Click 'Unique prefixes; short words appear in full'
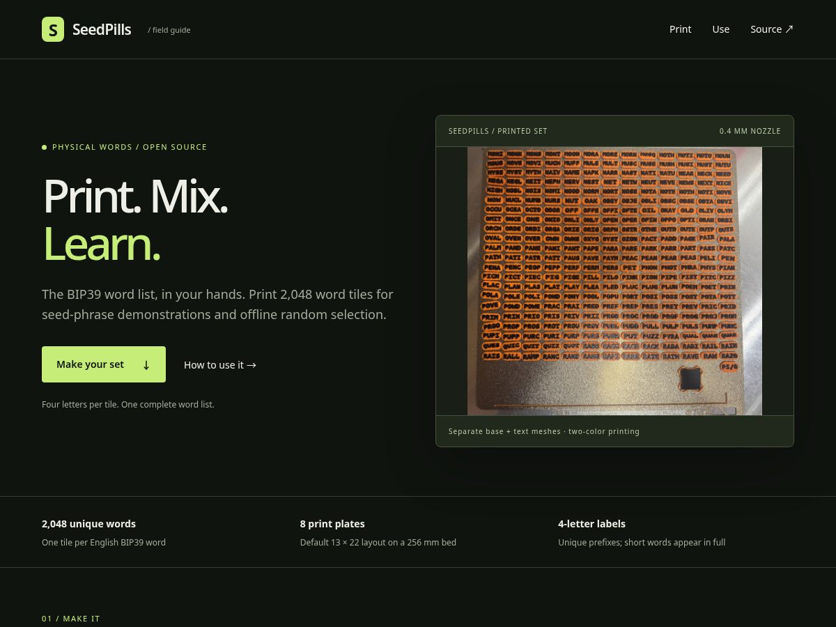Image resolution: width=836 pixels, height=627 pixels. pos(642,542)
